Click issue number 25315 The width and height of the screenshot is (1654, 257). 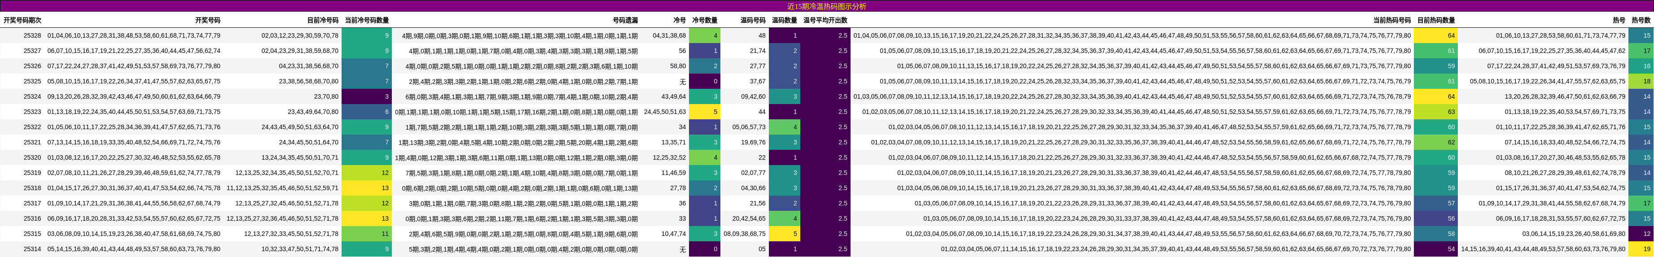(x=32, y=234)
